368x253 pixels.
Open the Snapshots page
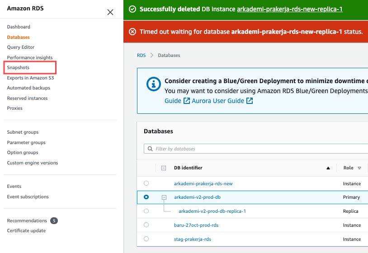coord(18,67)
